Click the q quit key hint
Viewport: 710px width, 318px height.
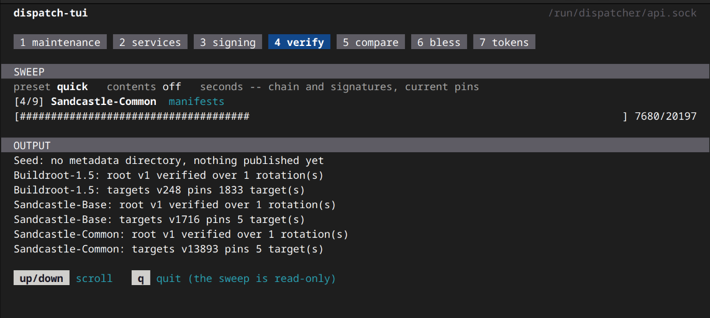(141, 278)
